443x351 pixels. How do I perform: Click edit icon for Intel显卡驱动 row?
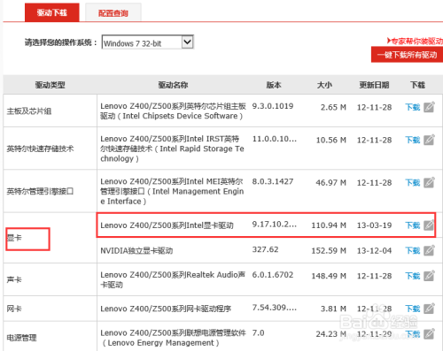(429, 225)
